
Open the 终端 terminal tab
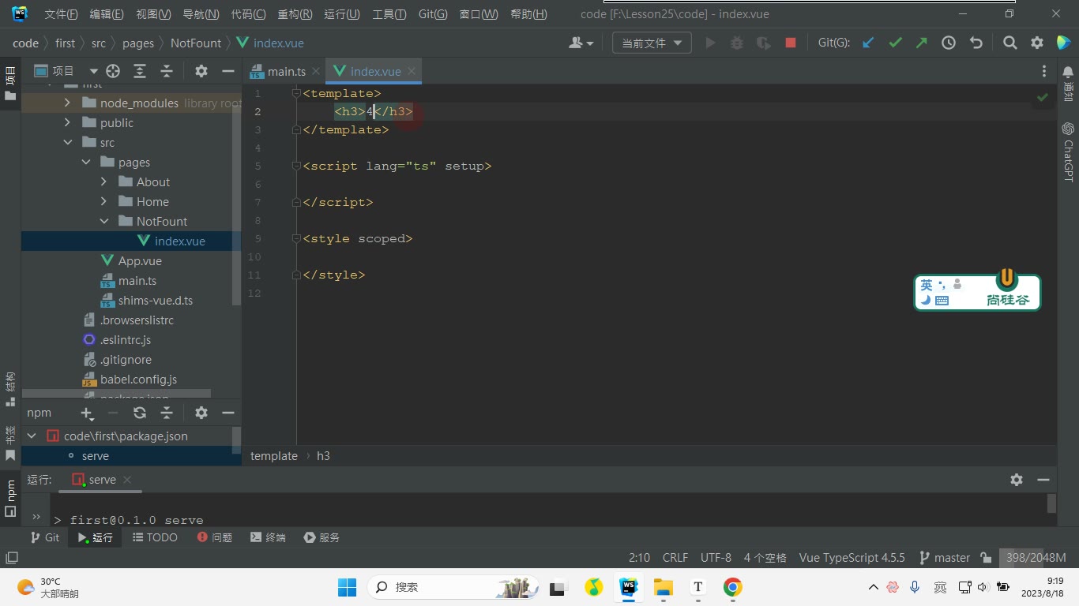(x=268, y=537)
